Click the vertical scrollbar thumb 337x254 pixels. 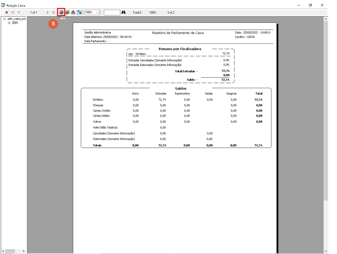coord(326,110)
